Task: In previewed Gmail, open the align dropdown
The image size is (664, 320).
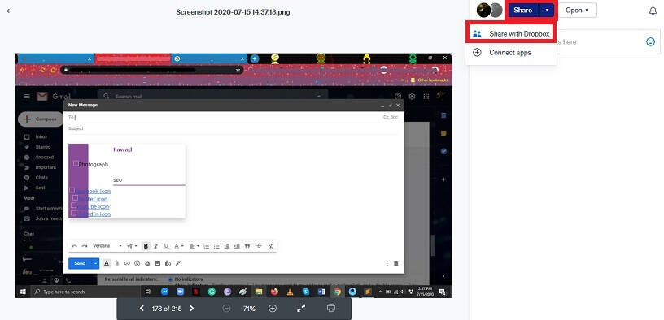Action: (194, 246)
